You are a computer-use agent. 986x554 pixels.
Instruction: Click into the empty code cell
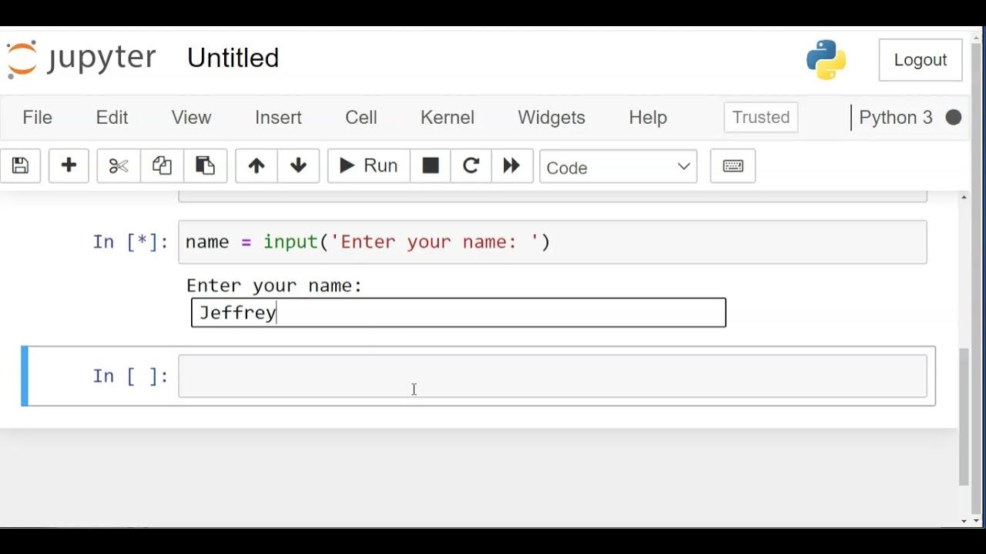[x=552, y=376]
